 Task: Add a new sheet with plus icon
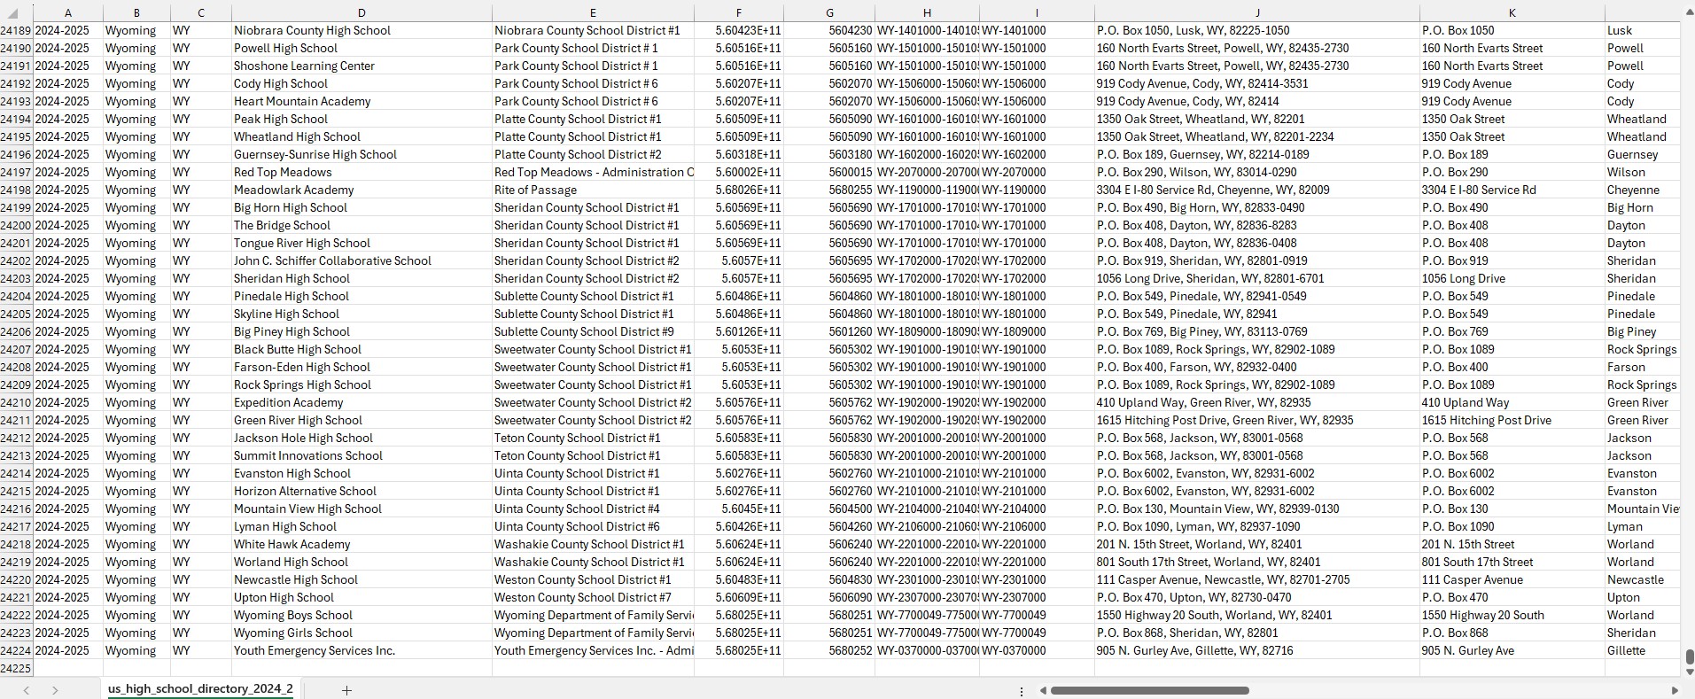[x=346, y=690]
